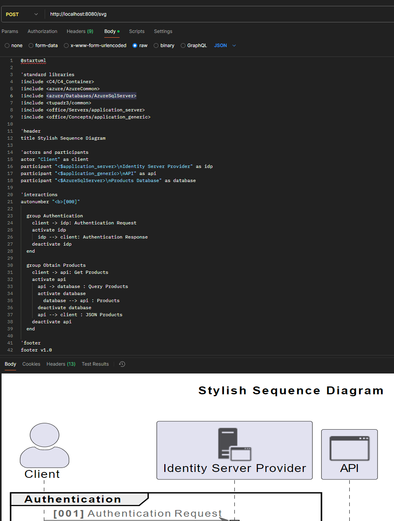The width and height of the screenshot is (394, 521).
Task: Open the POST method dropdown
Action: (x=22, y=14)
